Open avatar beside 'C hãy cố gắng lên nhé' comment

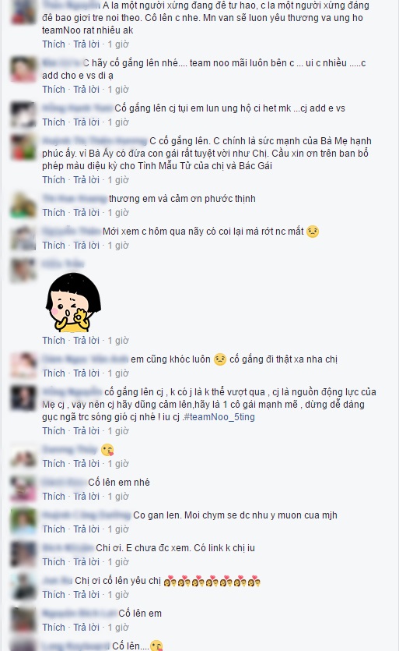pyautogui.click(x=23, y=69)
